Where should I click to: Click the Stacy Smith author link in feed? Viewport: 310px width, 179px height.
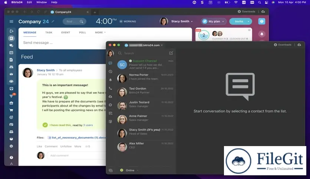pyautogui.click(x=46, y=70)
